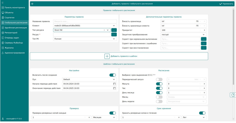The image size is (236, 123).
Task: Click the browse button next to Ресурс
Action: [114, 35]
